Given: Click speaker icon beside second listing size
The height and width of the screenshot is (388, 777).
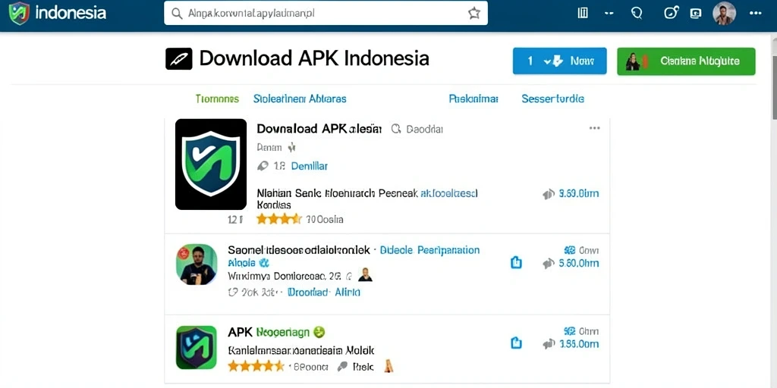Looking at the screenshot, I should click(548, 264).
